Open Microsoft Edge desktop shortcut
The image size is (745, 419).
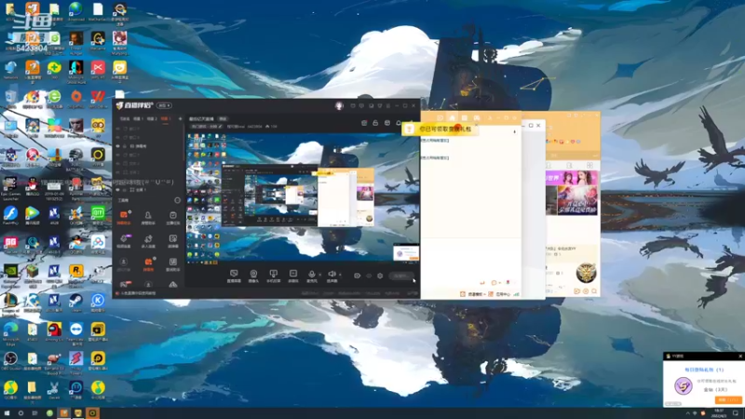click(10, 331)
